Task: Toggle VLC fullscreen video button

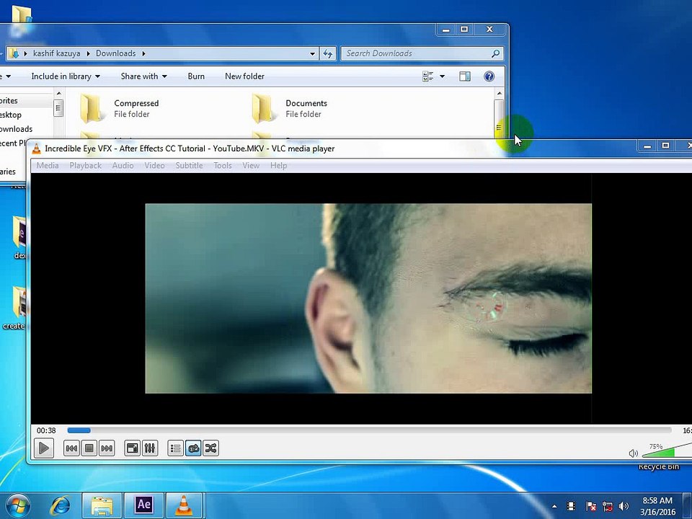Action: tap(132, 448)
